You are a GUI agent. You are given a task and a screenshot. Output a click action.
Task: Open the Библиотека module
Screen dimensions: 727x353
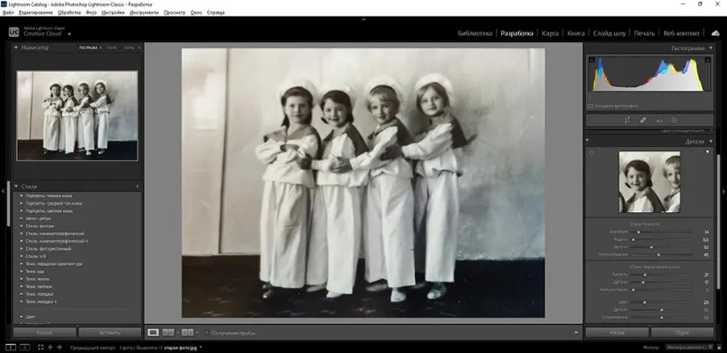point(475,33)
